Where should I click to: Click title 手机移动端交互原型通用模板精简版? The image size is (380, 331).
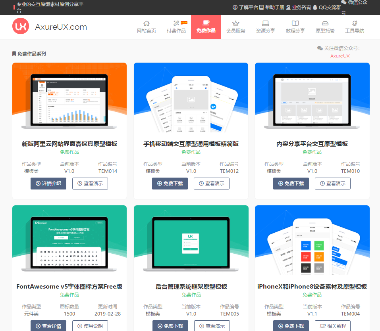[x=191, y=144]
